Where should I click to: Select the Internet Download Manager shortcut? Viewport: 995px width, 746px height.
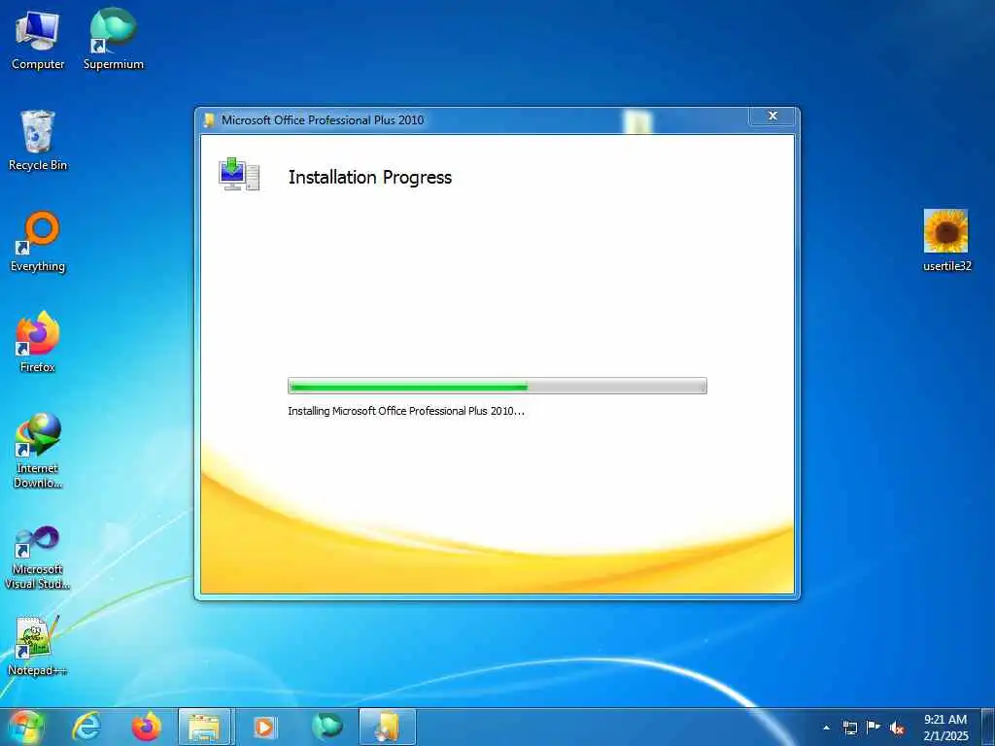pos(38,451)
